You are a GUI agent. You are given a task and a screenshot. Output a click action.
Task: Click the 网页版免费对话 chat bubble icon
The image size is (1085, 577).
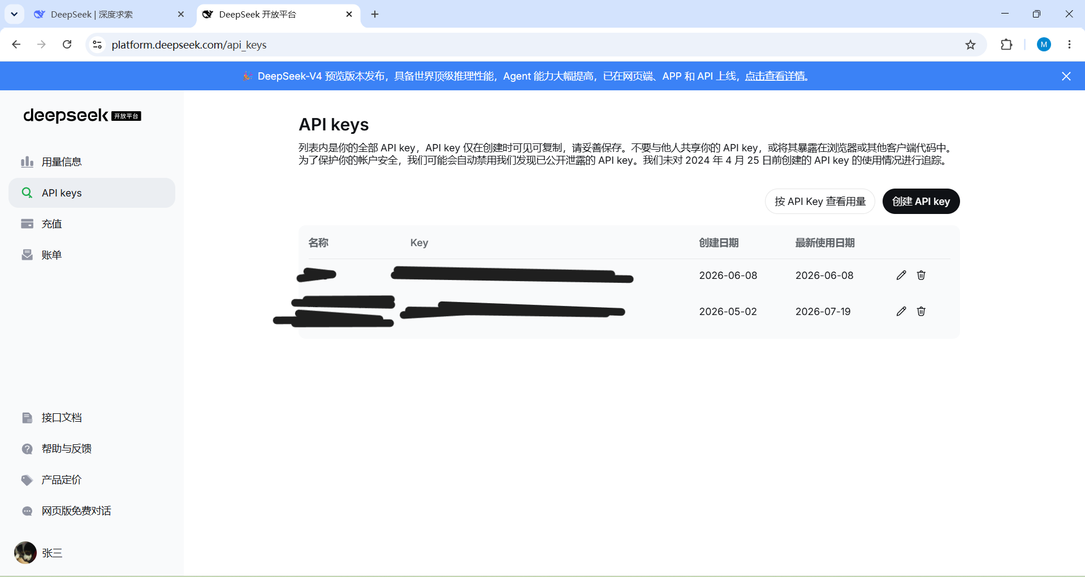tap(27, 511)
